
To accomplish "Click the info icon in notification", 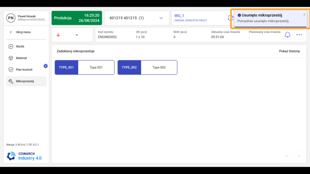I will tap(239, 15).
